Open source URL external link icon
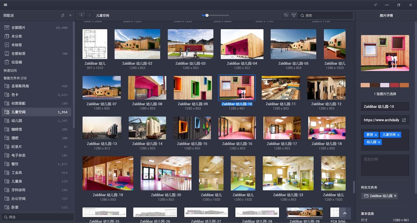The width and height of the screenshot is (417, 223). click(404, 120)
